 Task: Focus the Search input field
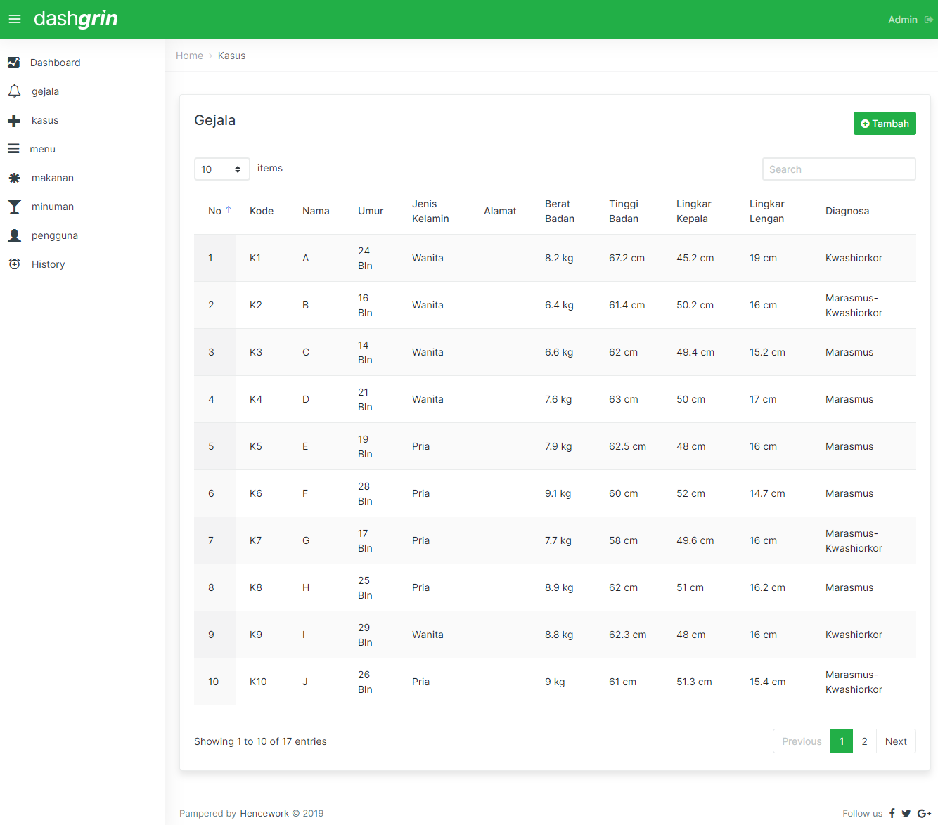point(838,169)
